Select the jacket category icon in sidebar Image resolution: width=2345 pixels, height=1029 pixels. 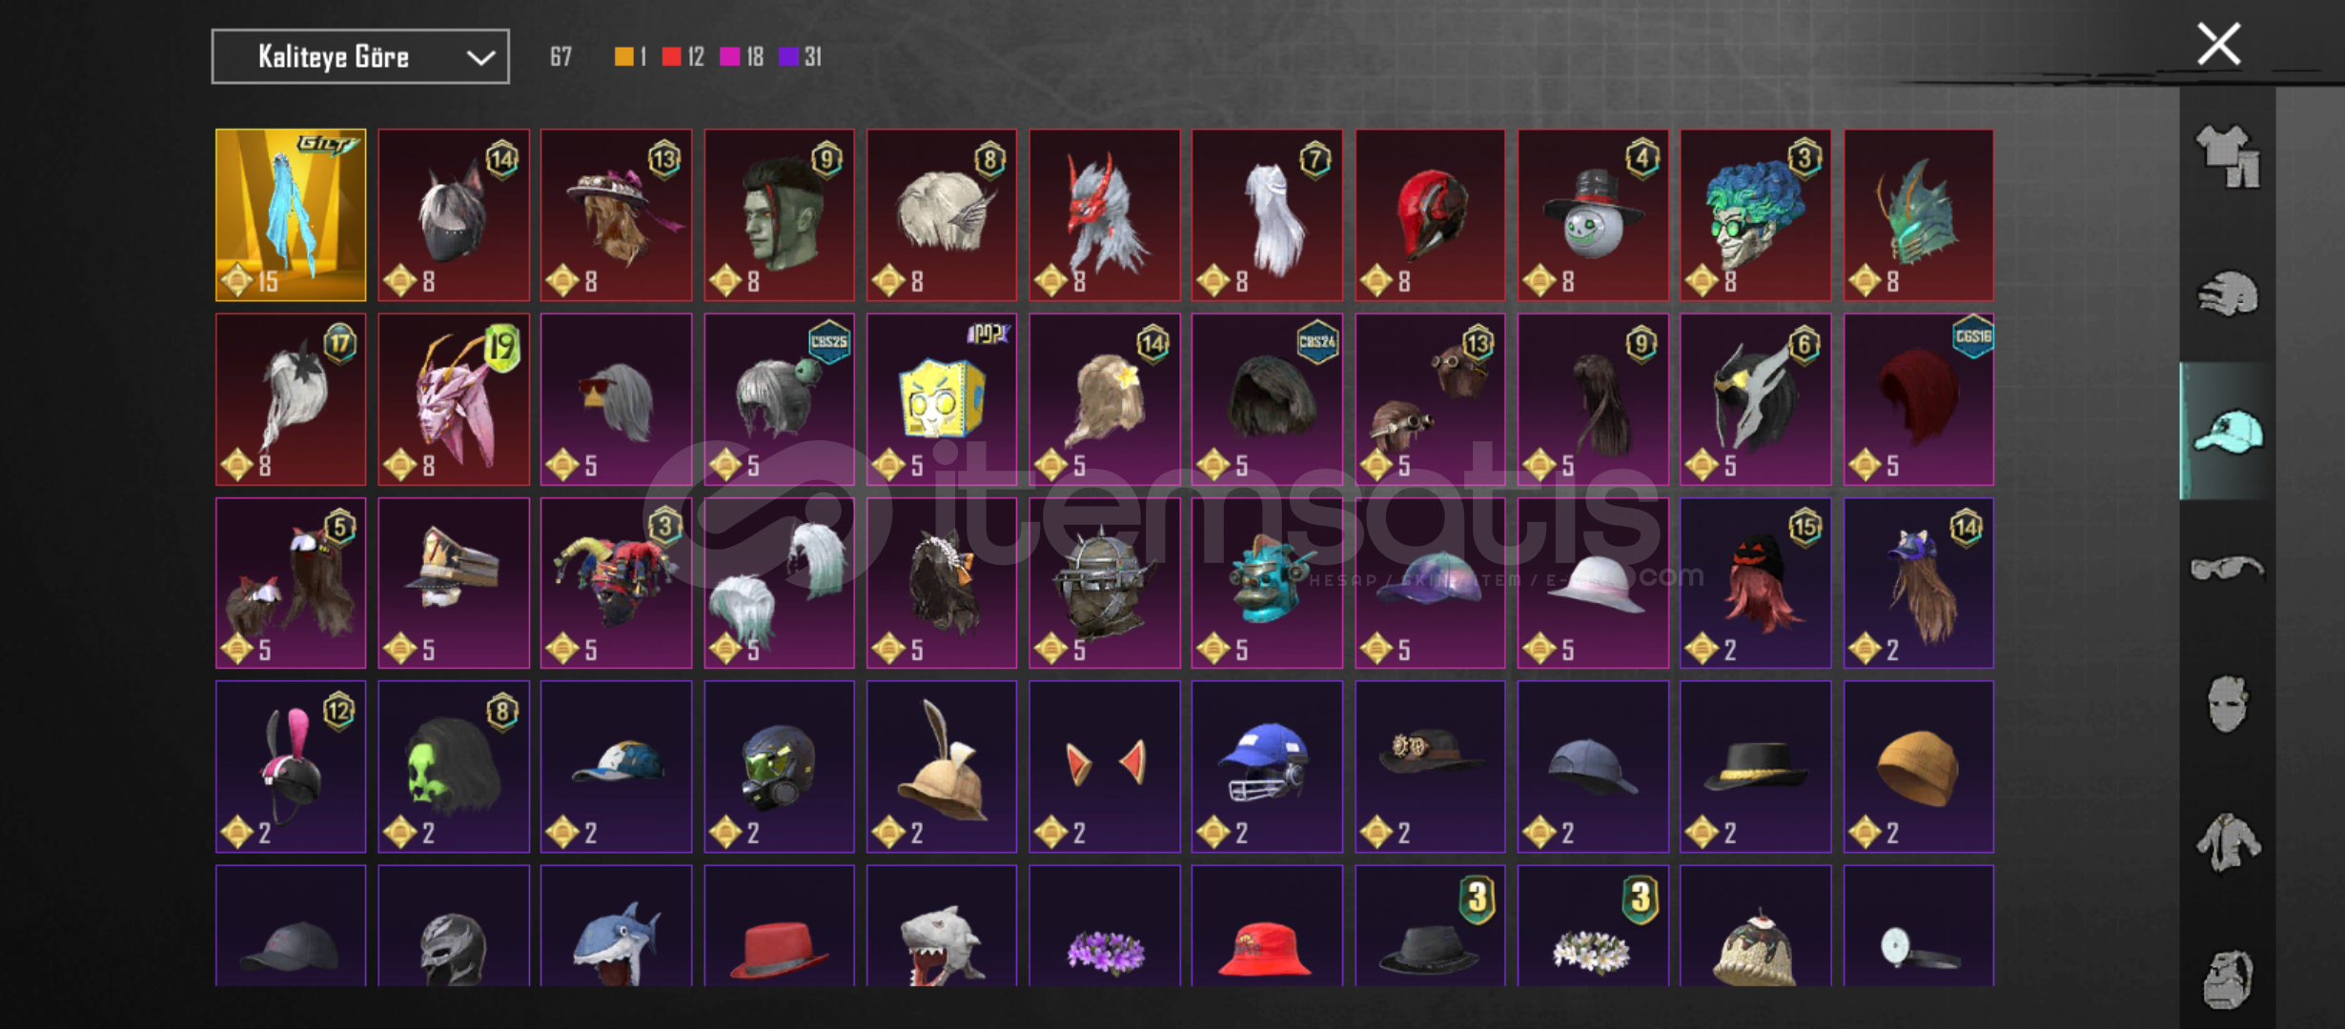pyautogui.click(x=2228, y=842)
